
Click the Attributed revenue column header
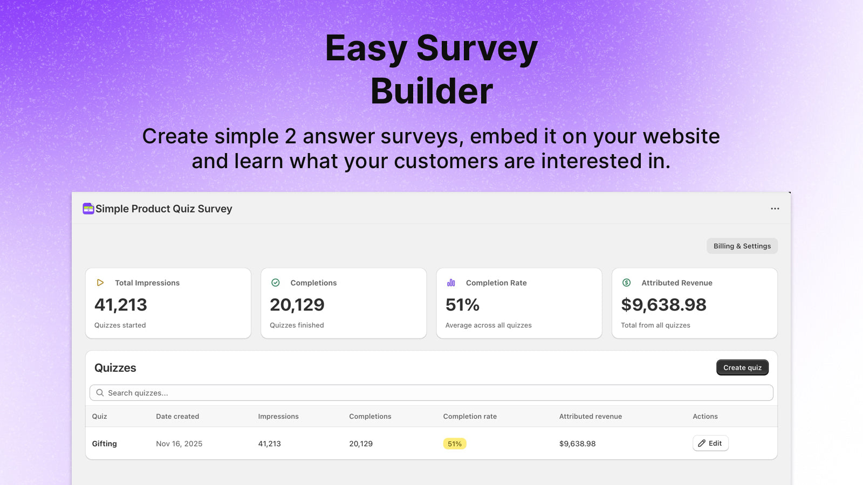point(591,416)
